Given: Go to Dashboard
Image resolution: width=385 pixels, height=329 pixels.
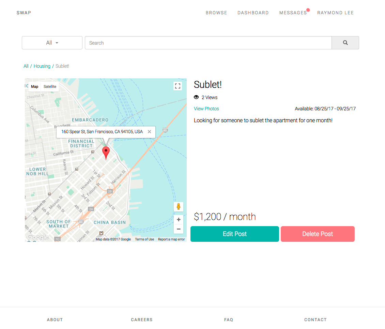Looking at the screenshot, I should tap(253, 13).
